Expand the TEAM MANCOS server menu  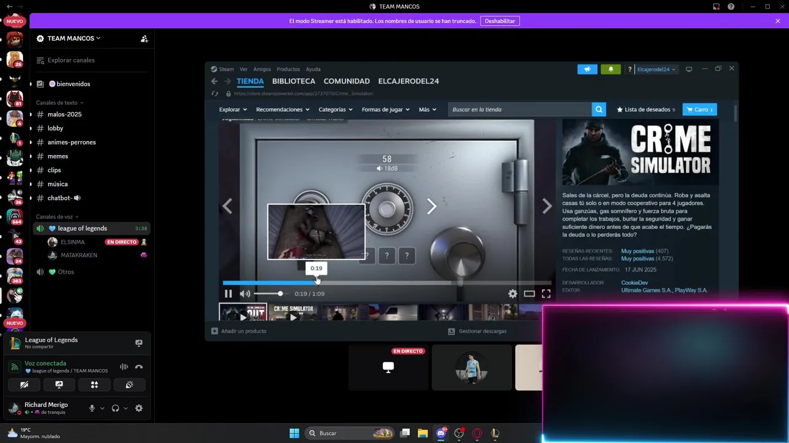point(73,38)
